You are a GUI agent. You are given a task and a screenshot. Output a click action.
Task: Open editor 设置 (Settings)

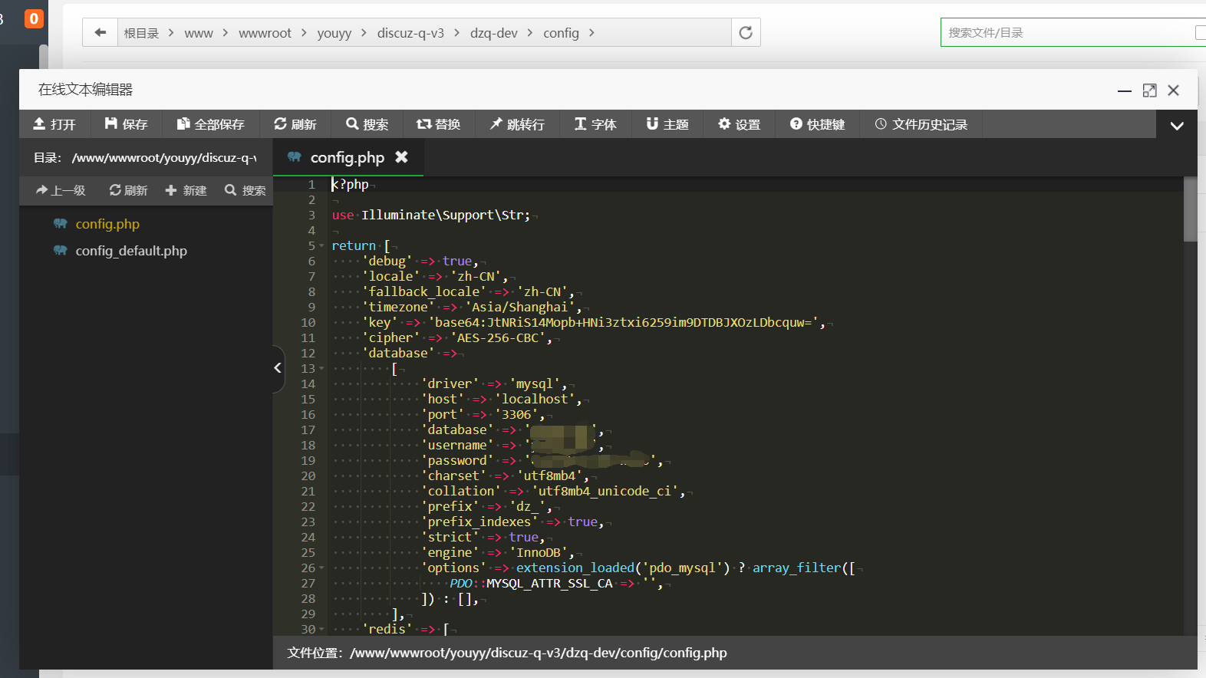pyautogui.click(x=740, y=124)
